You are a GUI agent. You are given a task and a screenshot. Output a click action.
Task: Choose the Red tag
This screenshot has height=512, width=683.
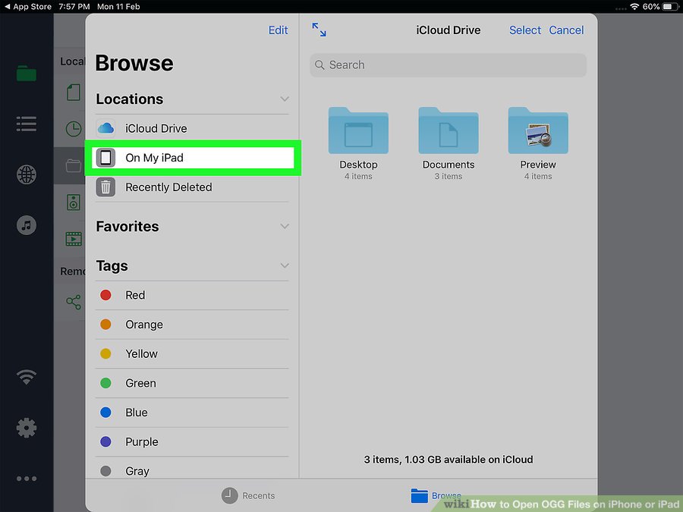192,295
